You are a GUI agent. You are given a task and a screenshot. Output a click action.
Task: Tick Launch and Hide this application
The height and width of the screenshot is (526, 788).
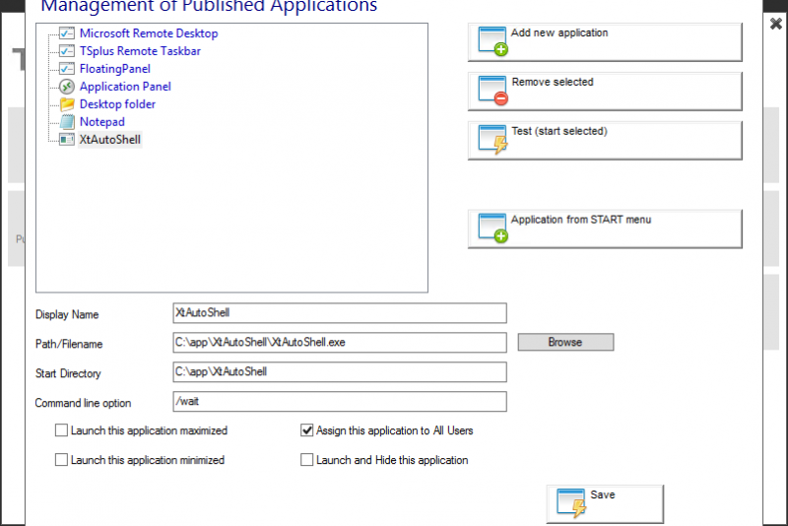coord(307,460)
